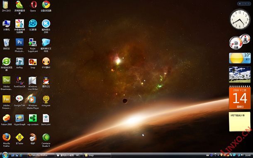The image size is (253, 158).
Task: Open the calendar gadget showing 14
Action: click(x=240, y=97)
